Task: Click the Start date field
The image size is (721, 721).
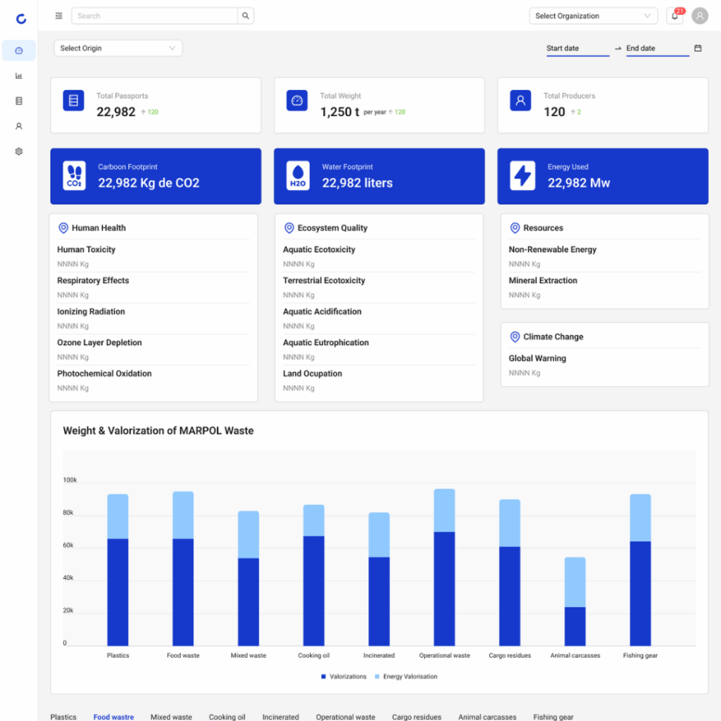Action: [x=577, y=49]
